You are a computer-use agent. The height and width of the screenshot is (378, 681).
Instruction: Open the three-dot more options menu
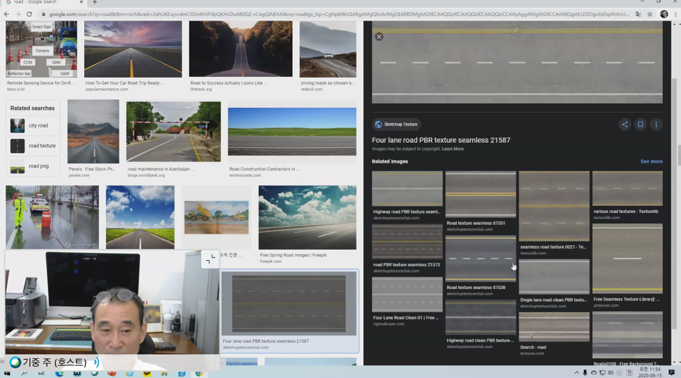tap(656, 124)
